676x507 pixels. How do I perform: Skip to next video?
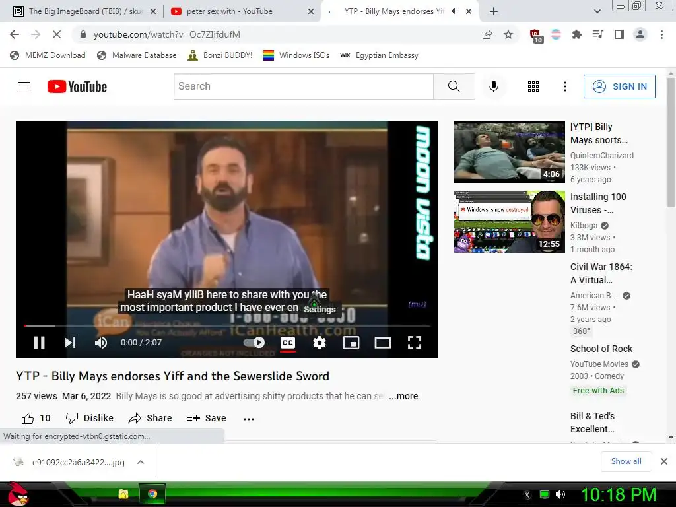[70, 343]
